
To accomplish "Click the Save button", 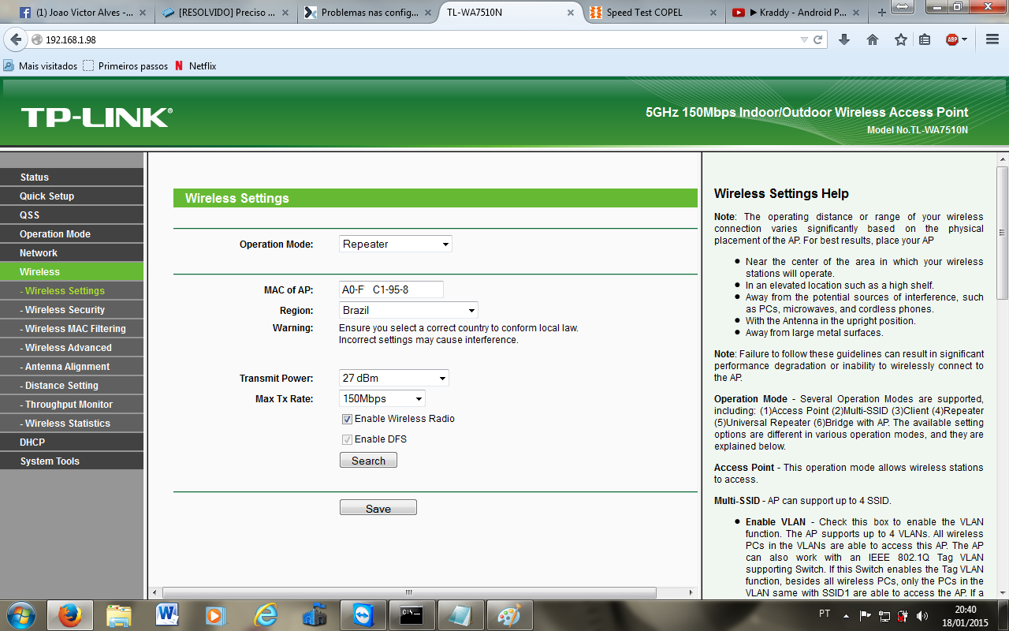I will pyautogui.click(x=378, y=508).
